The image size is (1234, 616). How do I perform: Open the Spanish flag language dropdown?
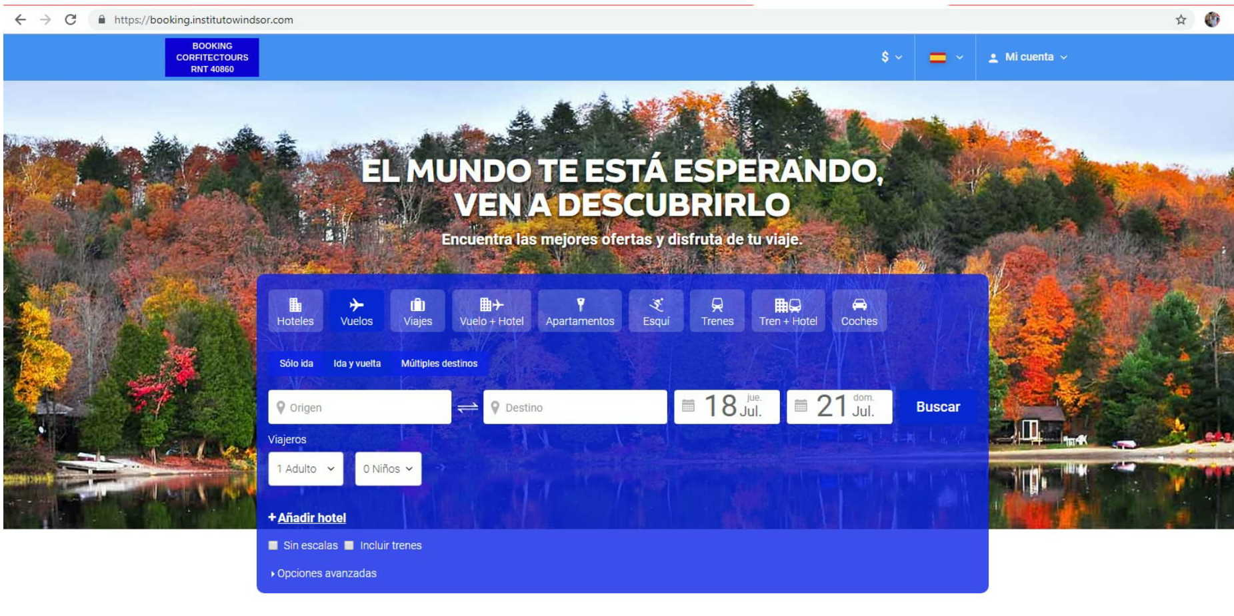click(945, 57)
